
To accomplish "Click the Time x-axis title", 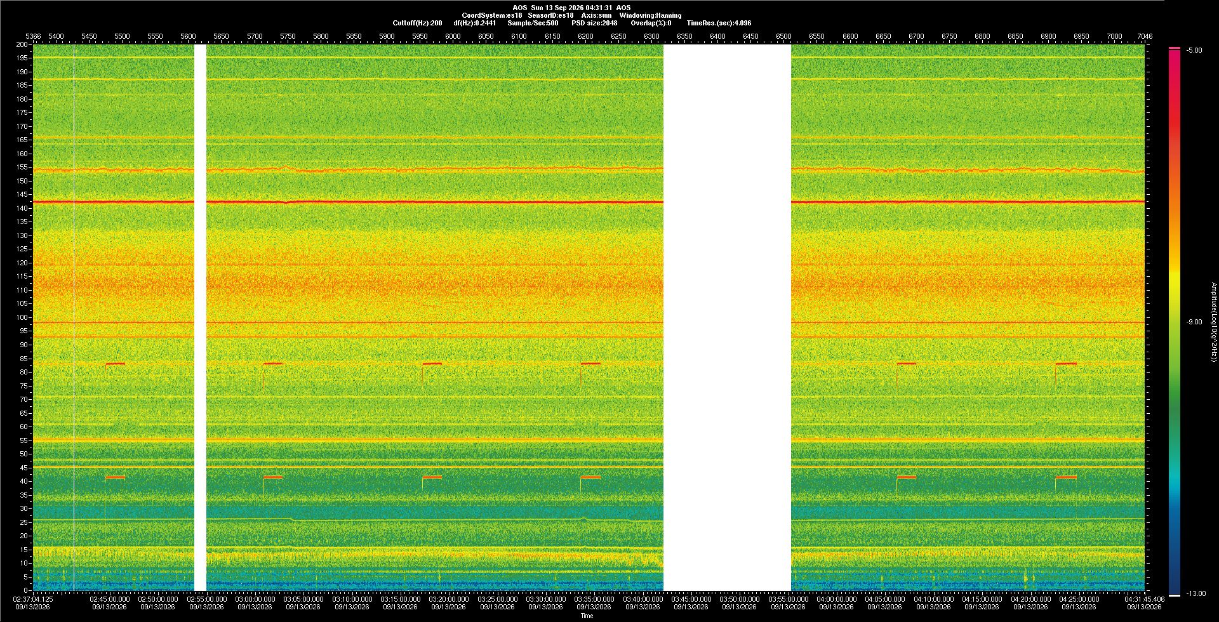I will (x=587, y=616).
